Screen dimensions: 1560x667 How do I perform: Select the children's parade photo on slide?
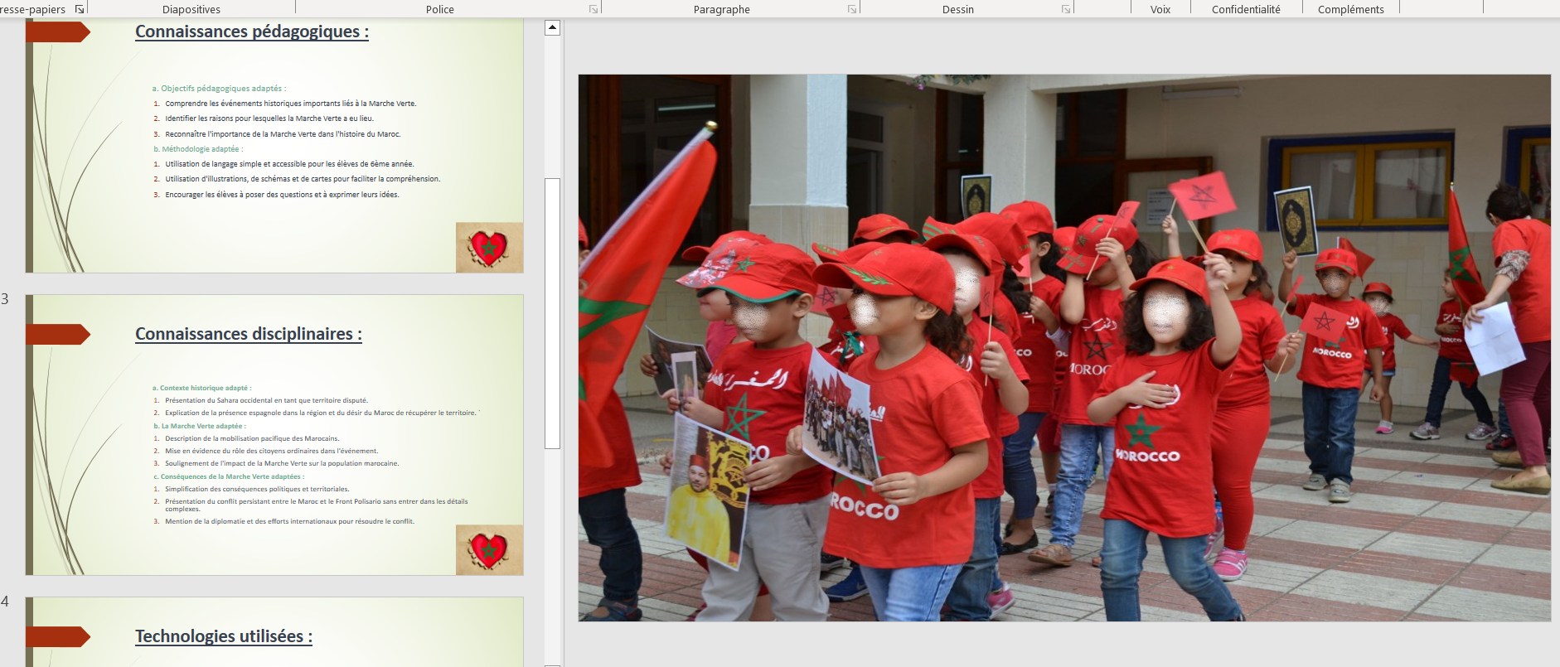pos(1064,348)
